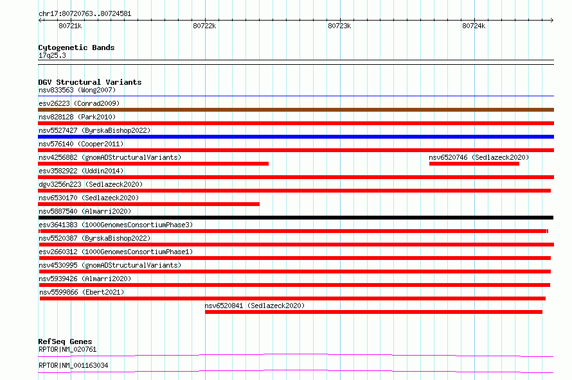Click the right arrow of the ruler
572x380 pixels.
552,21
